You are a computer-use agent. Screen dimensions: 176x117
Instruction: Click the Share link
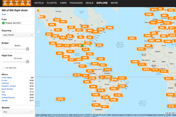click(4, 14)
